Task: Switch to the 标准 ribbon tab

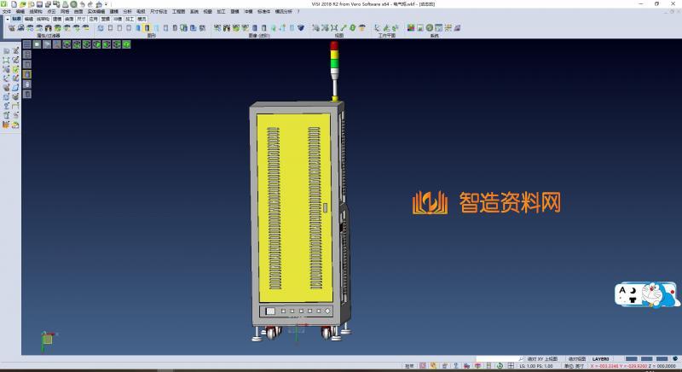Action: tap(16, 18)
